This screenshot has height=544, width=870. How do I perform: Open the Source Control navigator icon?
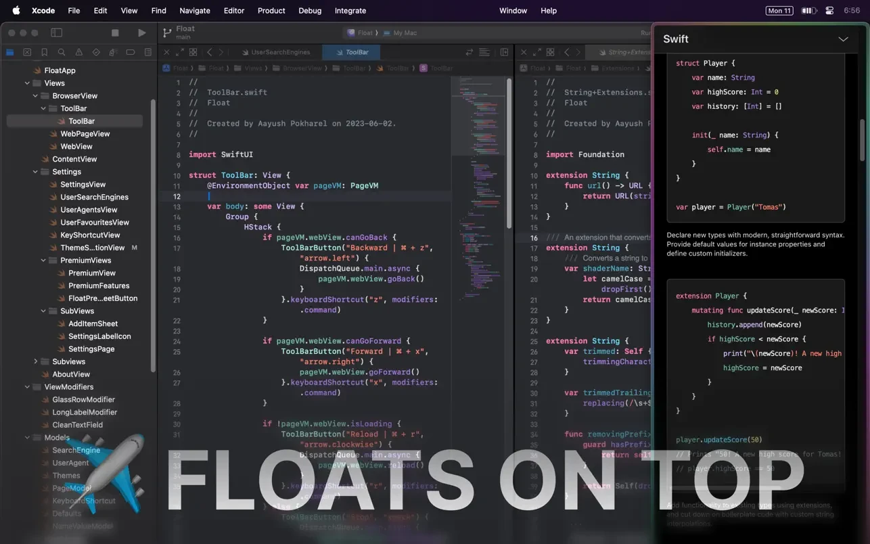(27, 52)
